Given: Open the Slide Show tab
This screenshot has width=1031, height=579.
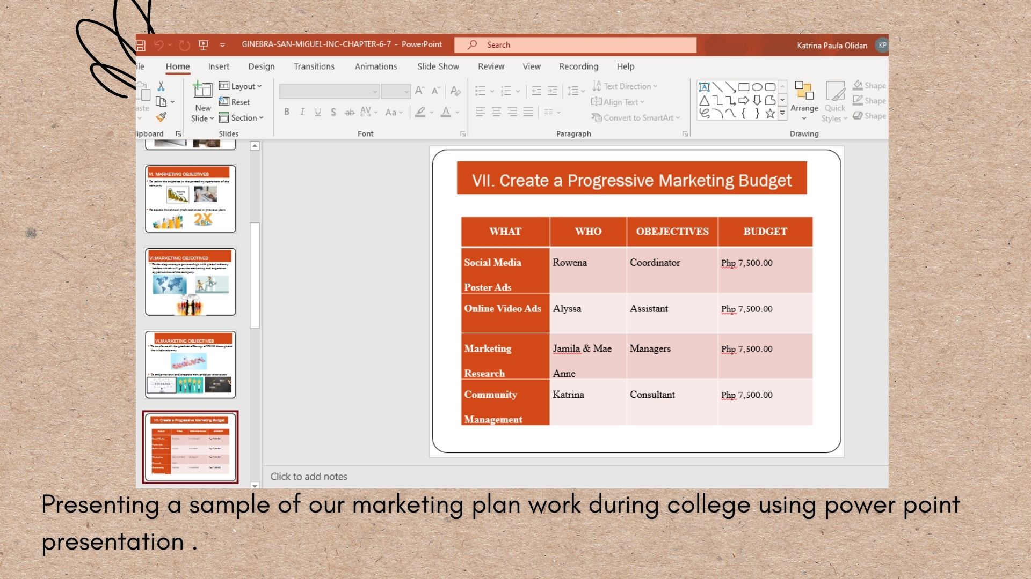Looking at the screenshot, I should coord(438,66).
